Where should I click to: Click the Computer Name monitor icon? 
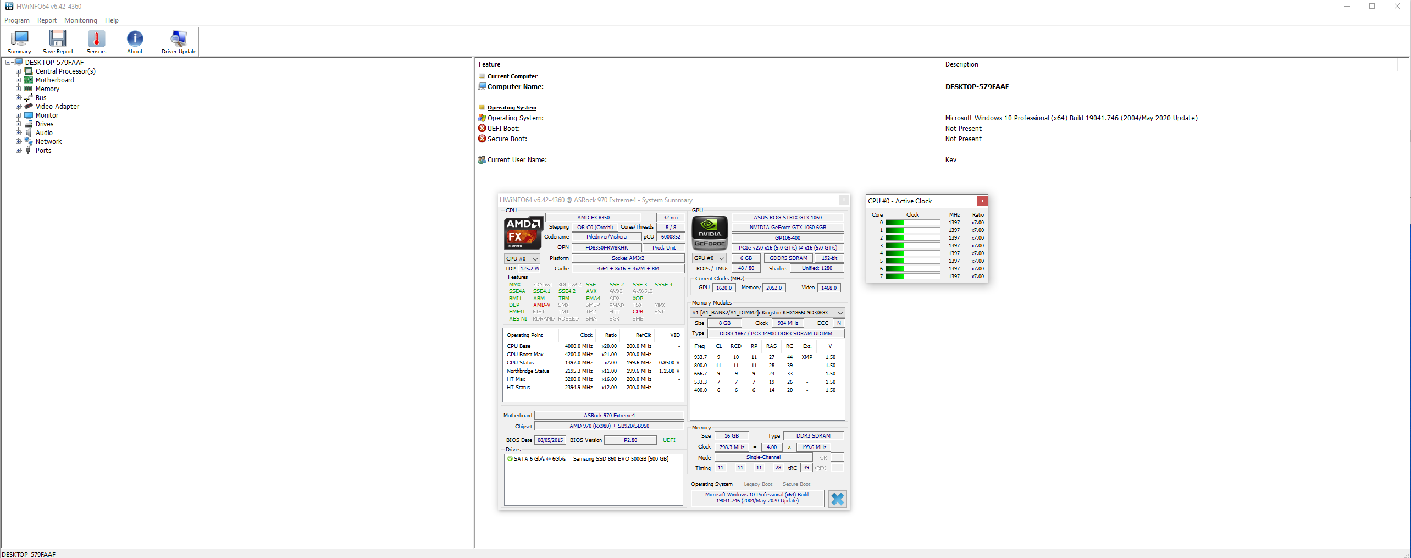[482, 86]
